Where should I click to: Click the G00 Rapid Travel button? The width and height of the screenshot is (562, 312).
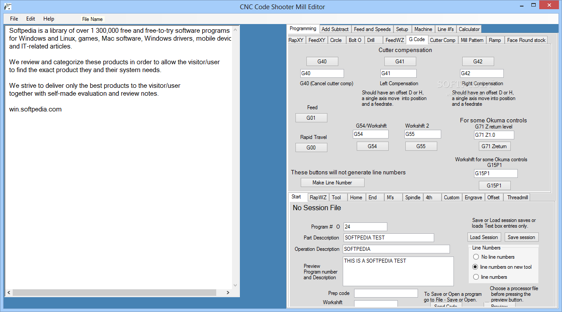point(311,148)
